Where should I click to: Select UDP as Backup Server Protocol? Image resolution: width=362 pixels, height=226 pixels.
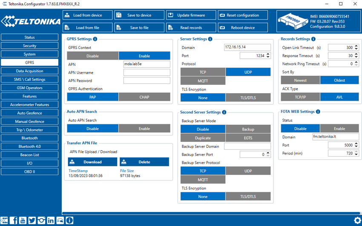pos(248,171)
